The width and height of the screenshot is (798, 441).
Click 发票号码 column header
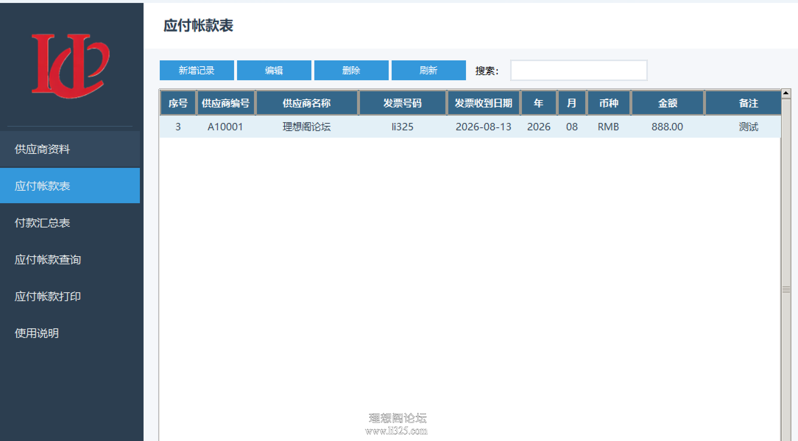click(402, 103)
